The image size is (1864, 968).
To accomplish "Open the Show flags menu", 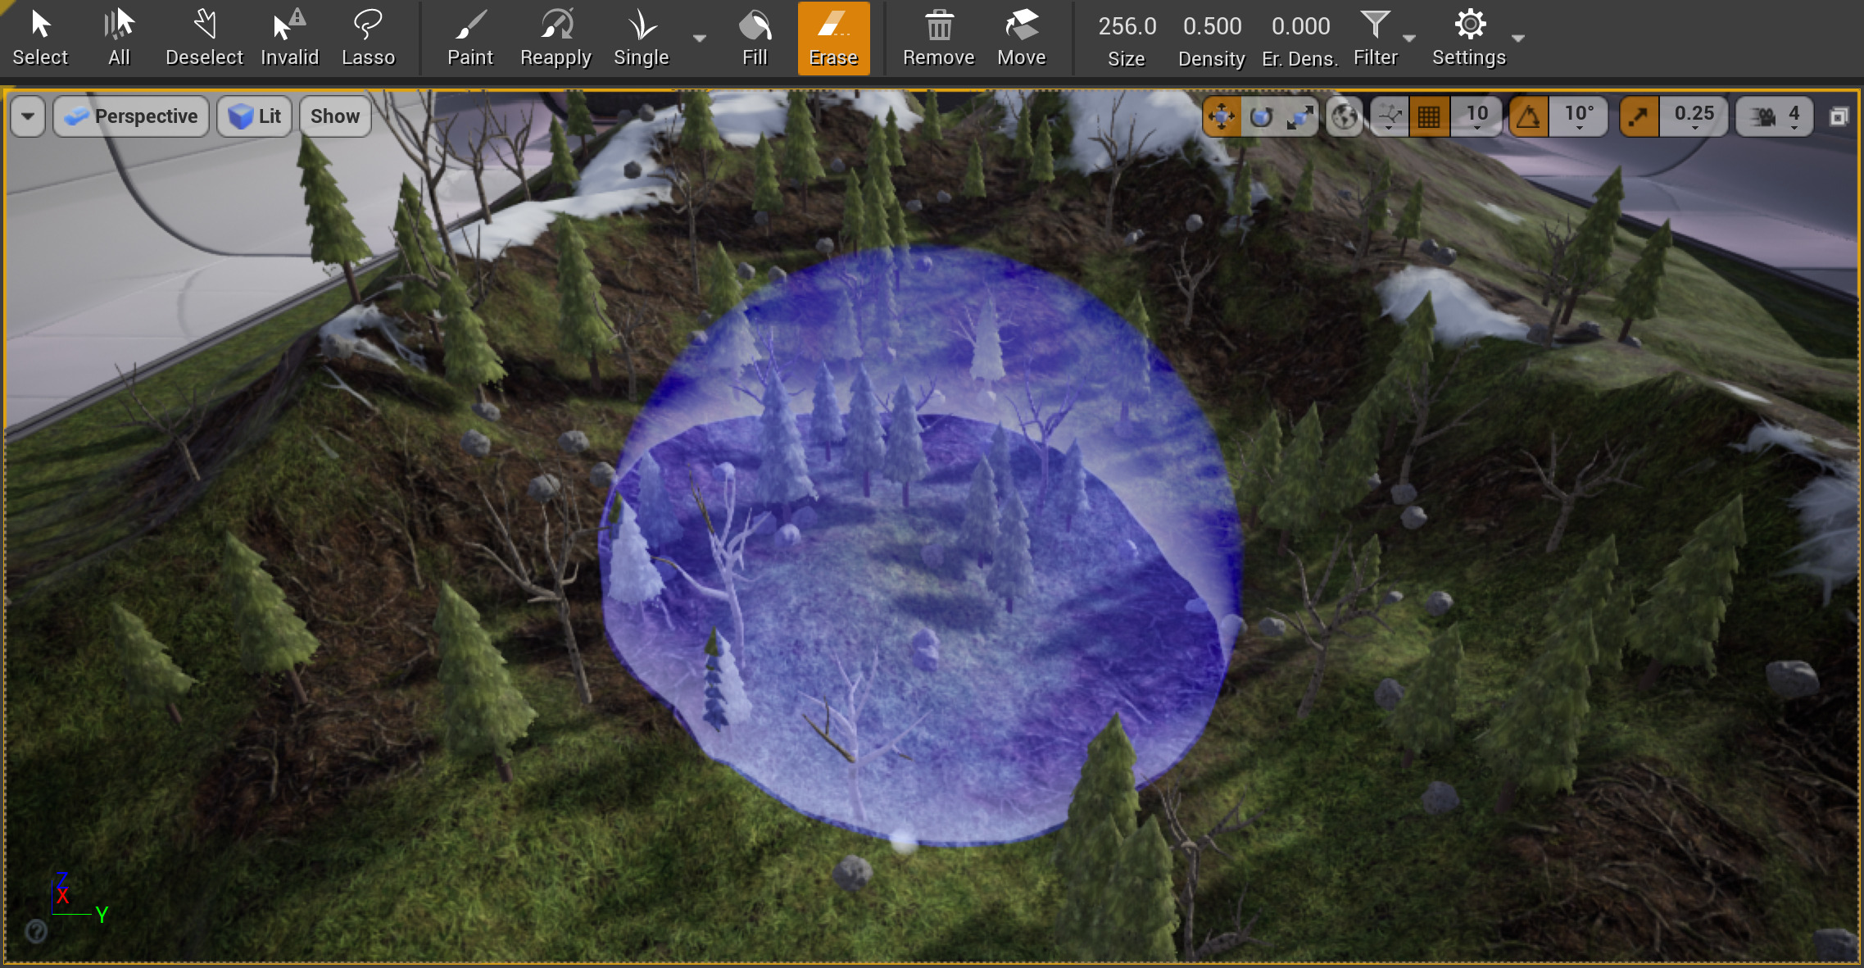I will [x=334, y=116].
